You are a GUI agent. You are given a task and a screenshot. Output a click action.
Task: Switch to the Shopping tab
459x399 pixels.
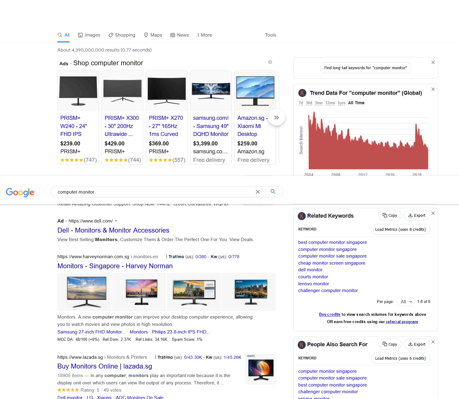(x=122, y=35)
